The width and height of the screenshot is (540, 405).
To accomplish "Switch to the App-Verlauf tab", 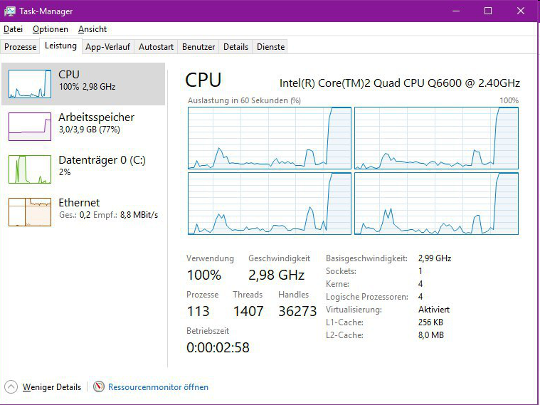I will tap(107, 47).
